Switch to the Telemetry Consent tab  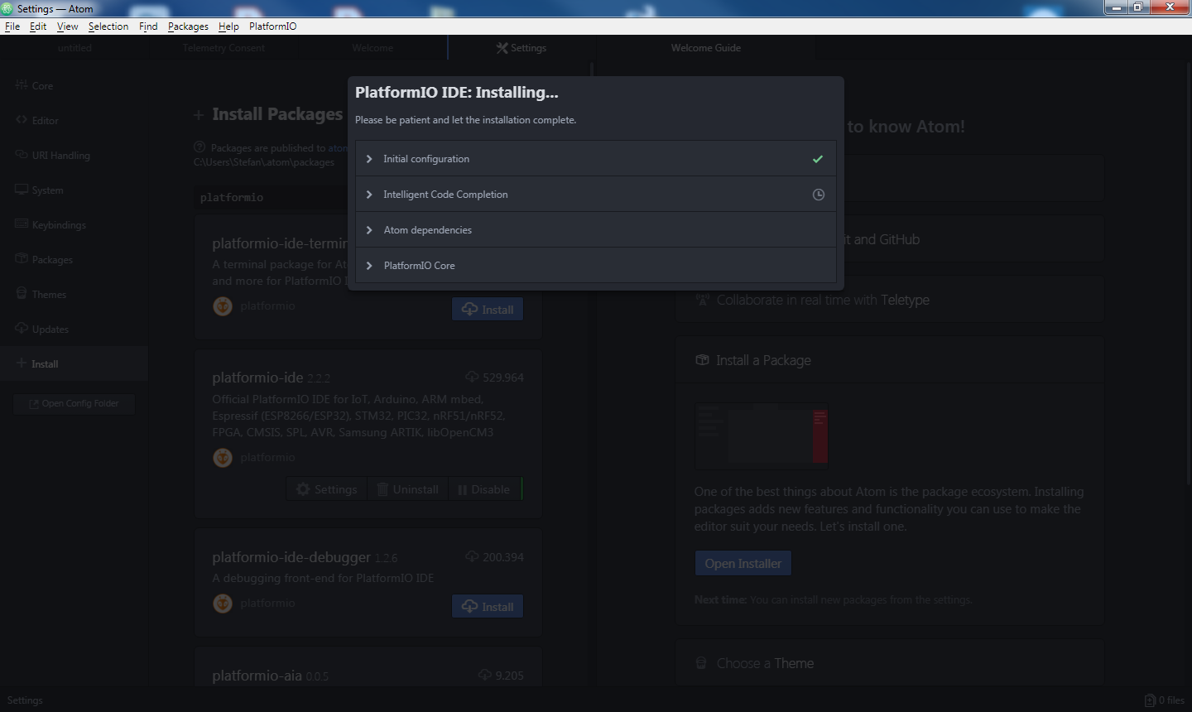point(223,48)
